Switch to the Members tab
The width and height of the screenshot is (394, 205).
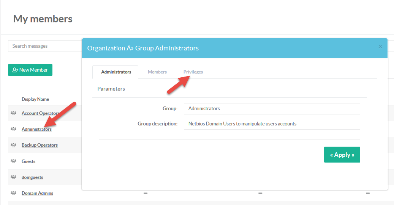pyautogui.click(x=157, y=72)
